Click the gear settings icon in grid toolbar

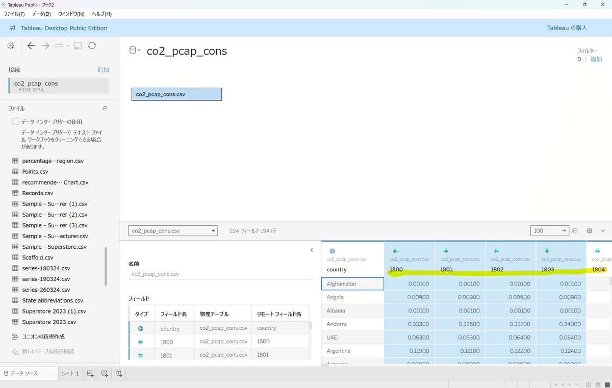(590, 231)
